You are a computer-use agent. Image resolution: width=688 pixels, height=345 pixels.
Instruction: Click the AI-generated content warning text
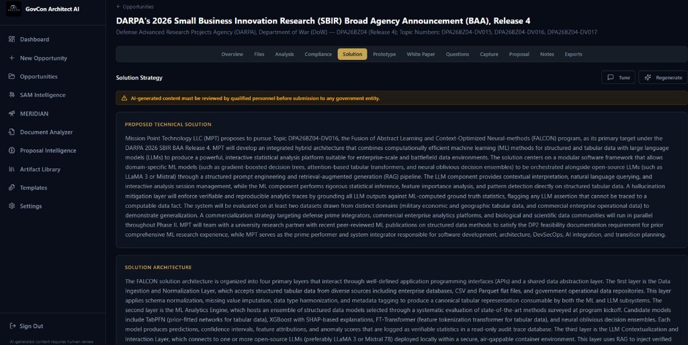tap(255, 98)
